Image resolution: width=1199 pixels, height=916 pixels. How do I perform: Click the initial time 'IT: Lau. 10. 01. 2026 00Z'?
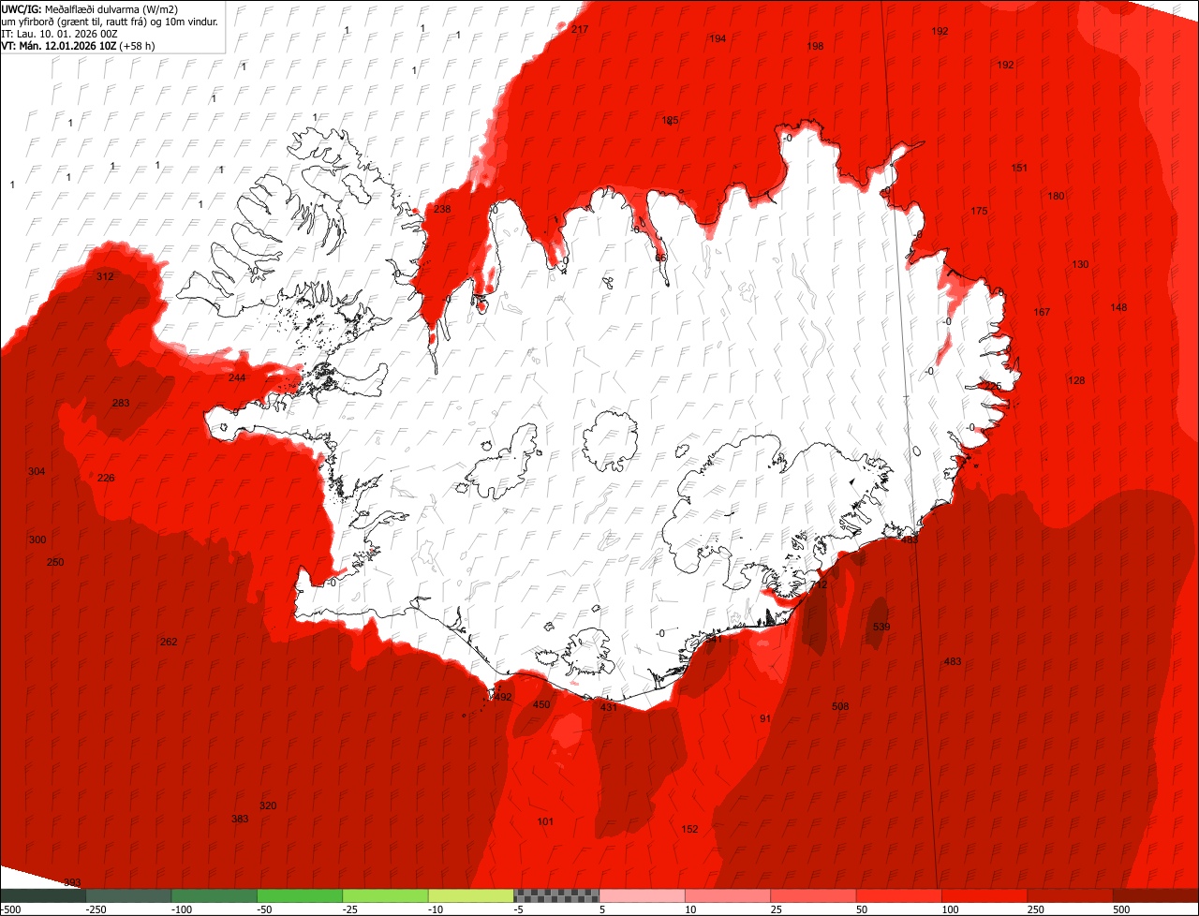[60, 33]
